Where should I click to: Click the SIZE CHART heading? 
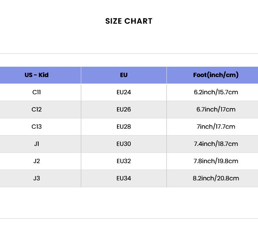point(129,21)
